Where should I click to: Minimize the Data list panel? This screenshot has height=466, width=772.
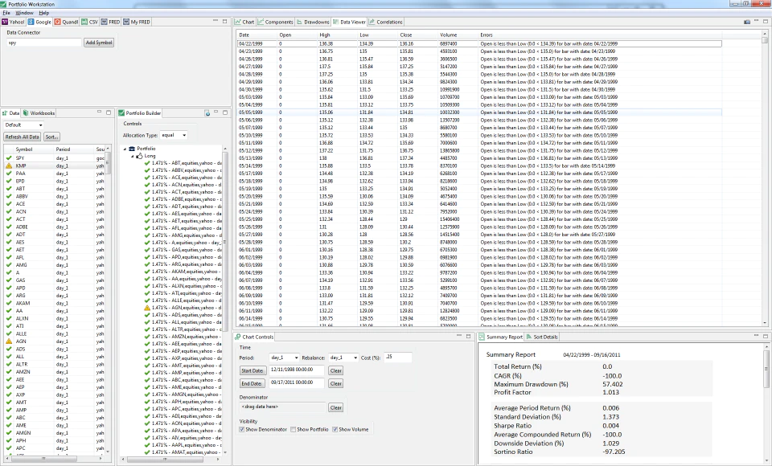point(99,112)
